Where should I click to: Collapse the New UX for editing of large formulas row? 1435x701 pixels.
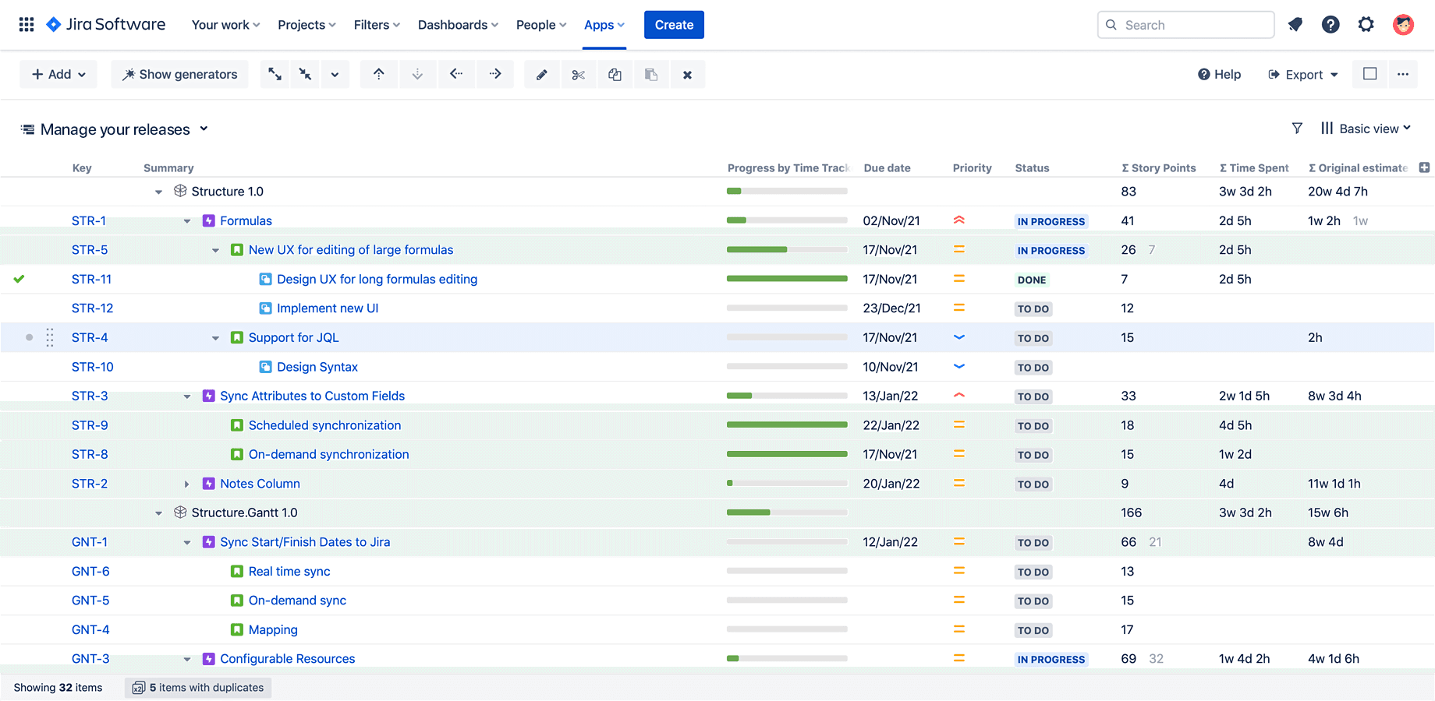(216, 250)
